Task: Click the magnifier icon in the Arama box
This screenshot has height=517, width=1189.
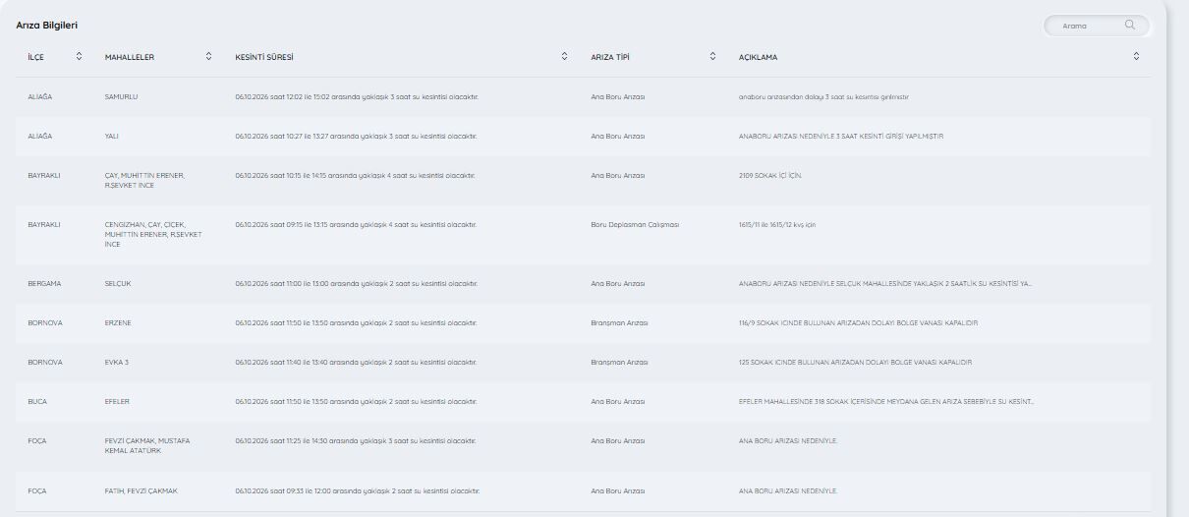Action: [x=1130, y=26]
